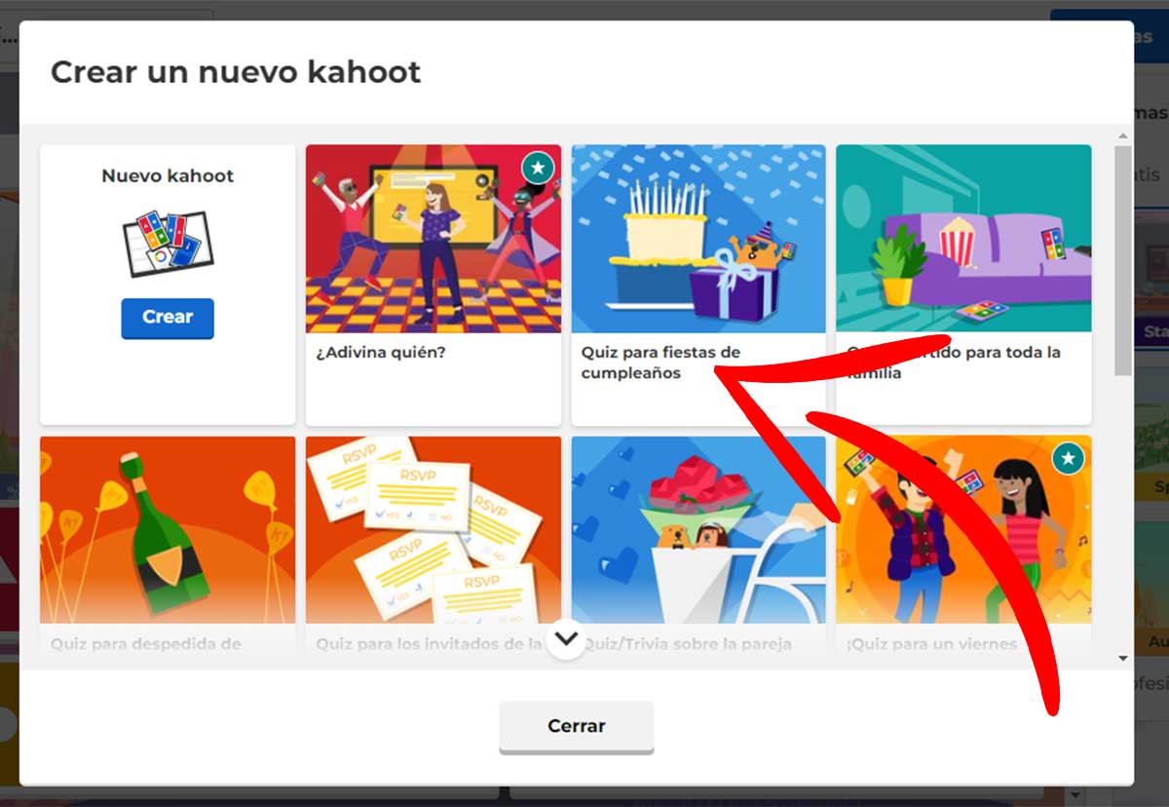Click the Cerrar button
This screenshot has height=807, width=1169.
576,726
